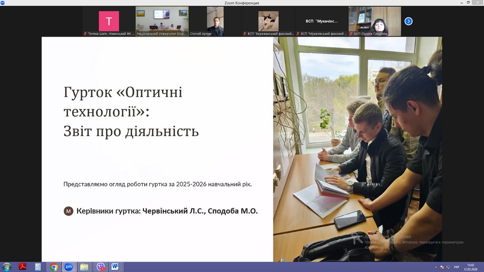
Task: Select БАТІ Оксана Симанюк video tile
Action: tap(375, 21)
